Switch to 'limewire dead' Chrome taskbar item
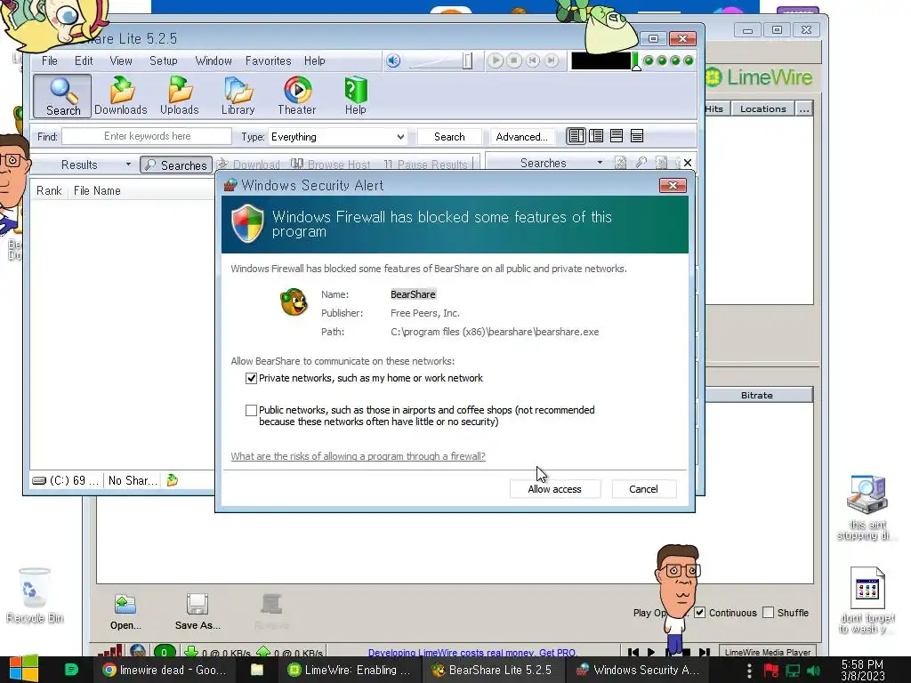The image size is (911, 683). (165, 670)
